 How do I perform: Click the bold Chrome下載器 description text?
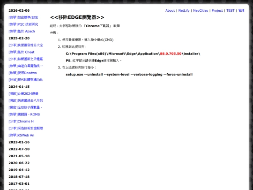click(x=97, y=26)
